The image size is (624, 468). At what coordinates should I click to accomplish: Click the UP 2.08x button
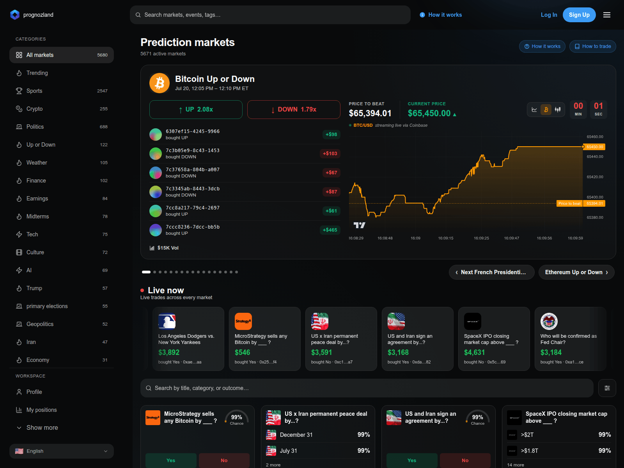196,110
